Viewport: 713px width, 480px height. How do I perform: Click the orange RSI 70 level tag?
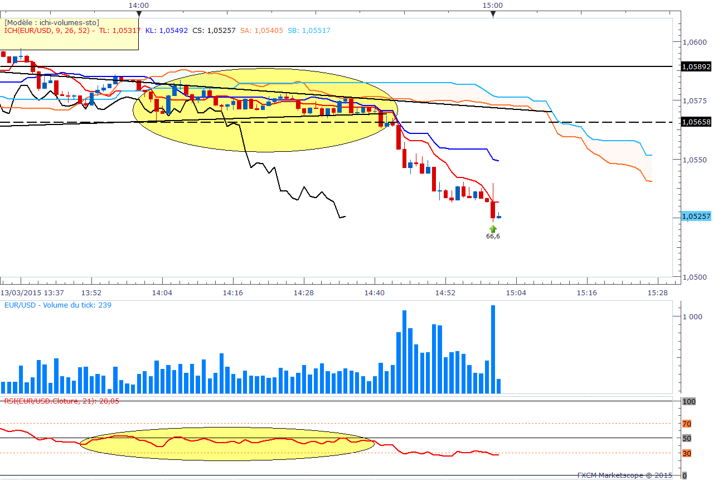pos(687,424)
